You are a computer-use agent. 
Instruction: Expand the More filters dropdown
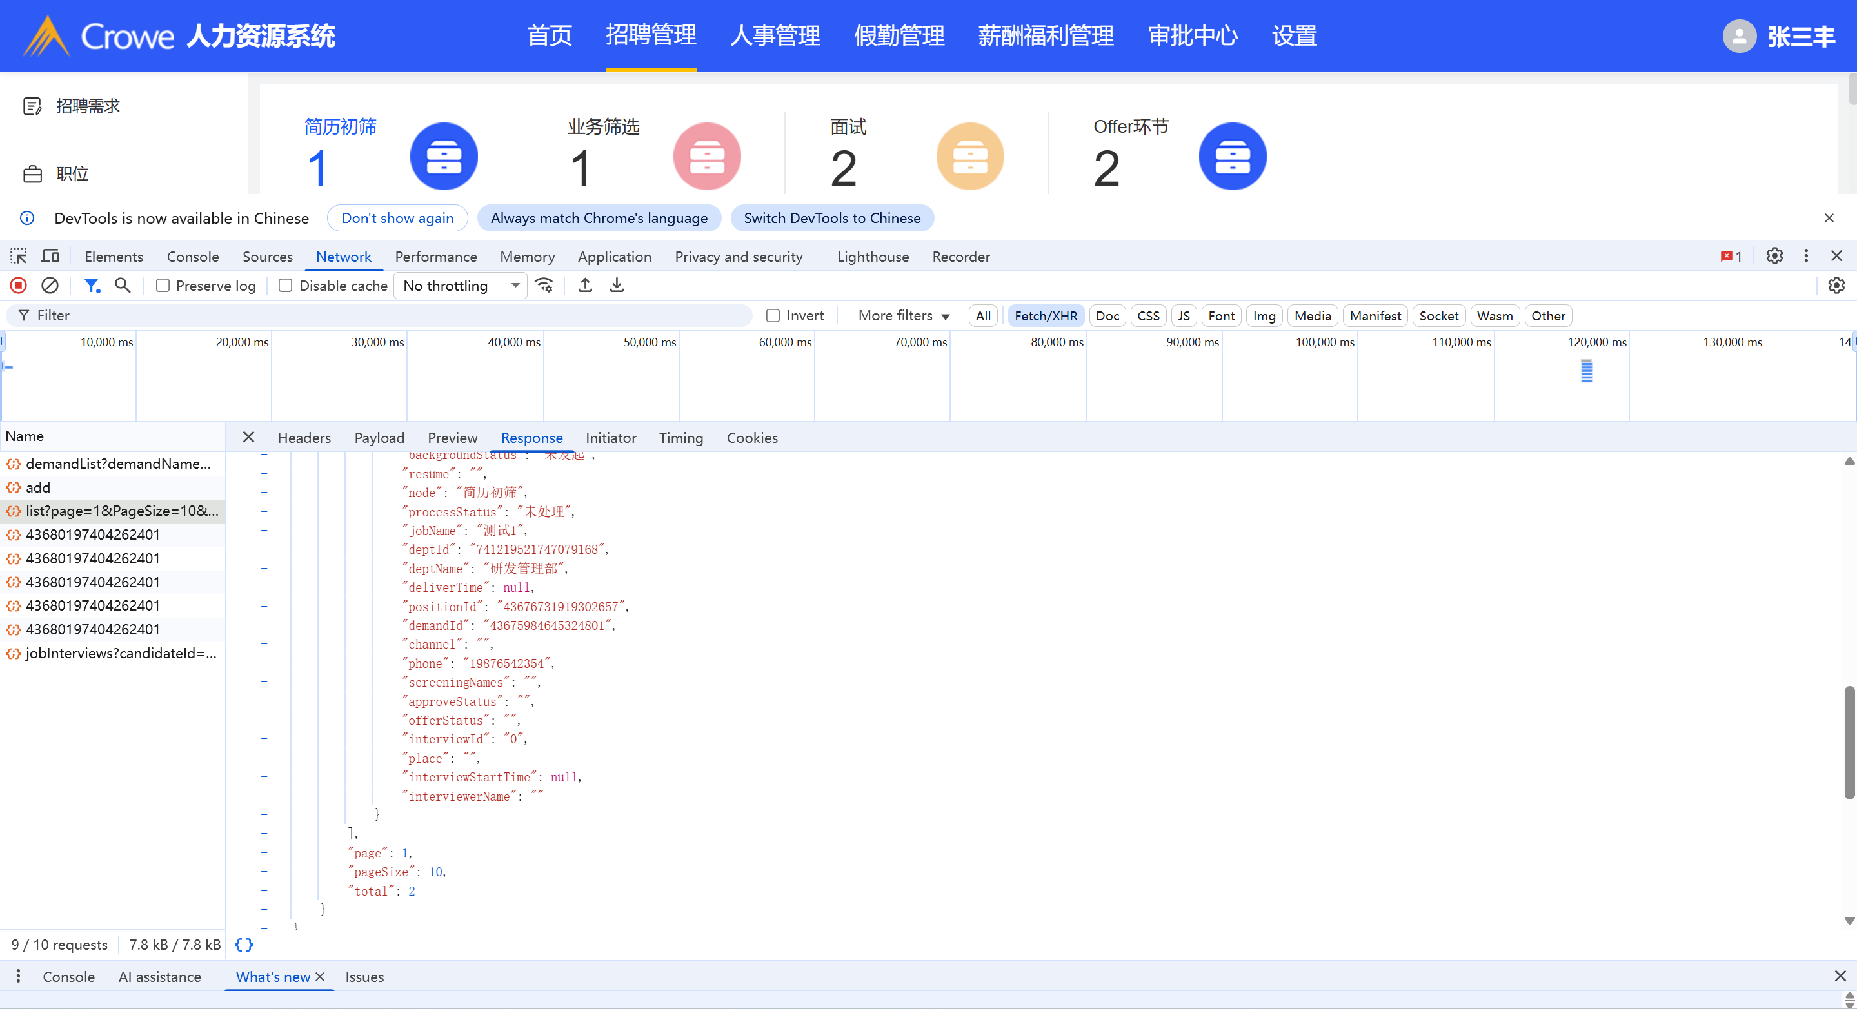coord(903,316)
